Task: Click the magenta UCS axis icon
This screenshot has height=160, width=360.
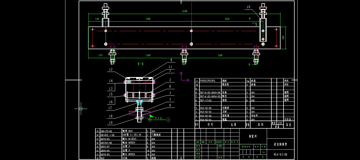Action: [x=185, y=76]
